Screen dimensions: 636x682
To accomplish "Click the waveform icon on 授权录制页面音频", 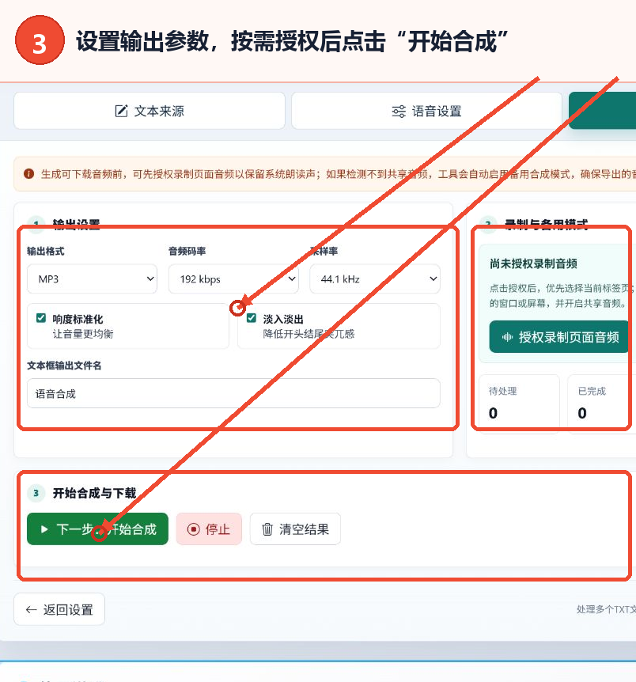I will pos(507,337).
